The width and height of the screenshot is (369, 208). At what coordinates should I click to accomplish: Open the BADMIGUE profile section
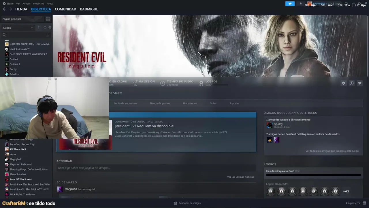click(x=89, y=9)
